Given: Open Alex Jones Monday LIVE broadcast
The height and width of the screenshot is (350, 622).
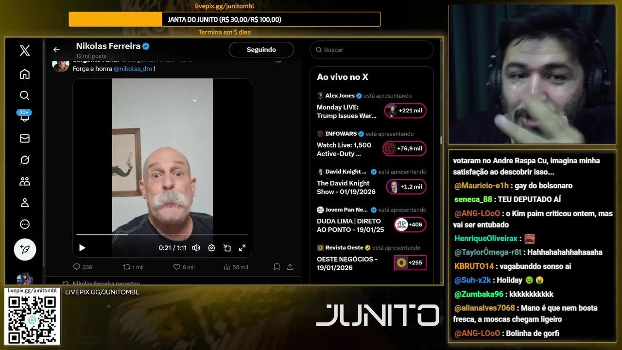Looking at the screenshot, I should tap(346, 111).
